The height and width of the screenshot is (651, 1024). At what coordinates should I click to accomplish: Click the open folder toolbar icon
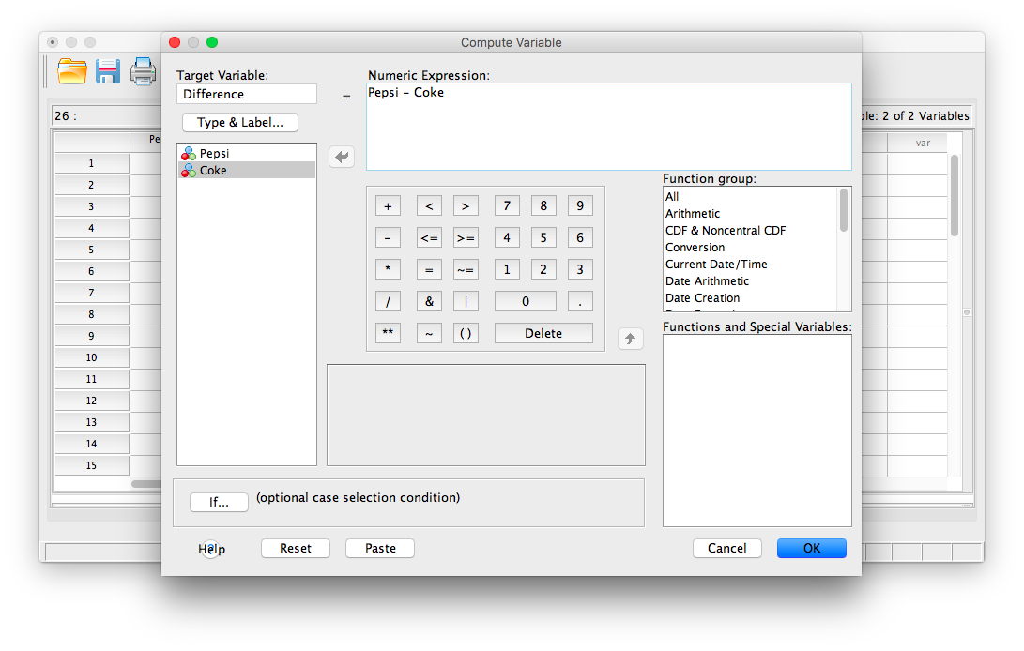pos(72,71)
